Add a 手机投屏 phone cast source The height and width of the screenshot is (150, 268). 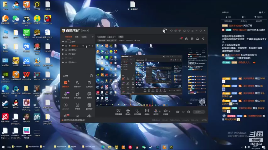137,112
